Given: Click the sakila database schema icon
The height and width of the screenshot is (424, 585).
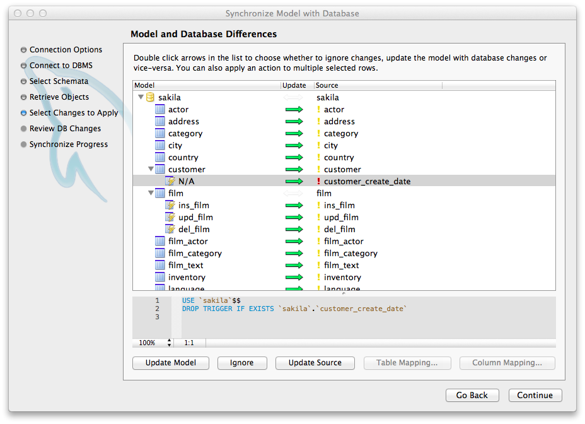Looking at the screenshot, I should pyautogui.click(x=150, y=98).
